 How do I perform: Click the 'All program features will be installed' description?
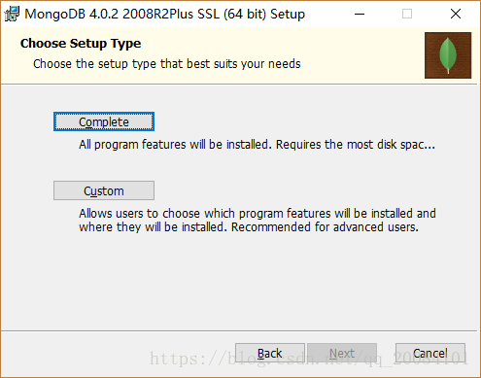click(175, 145)
